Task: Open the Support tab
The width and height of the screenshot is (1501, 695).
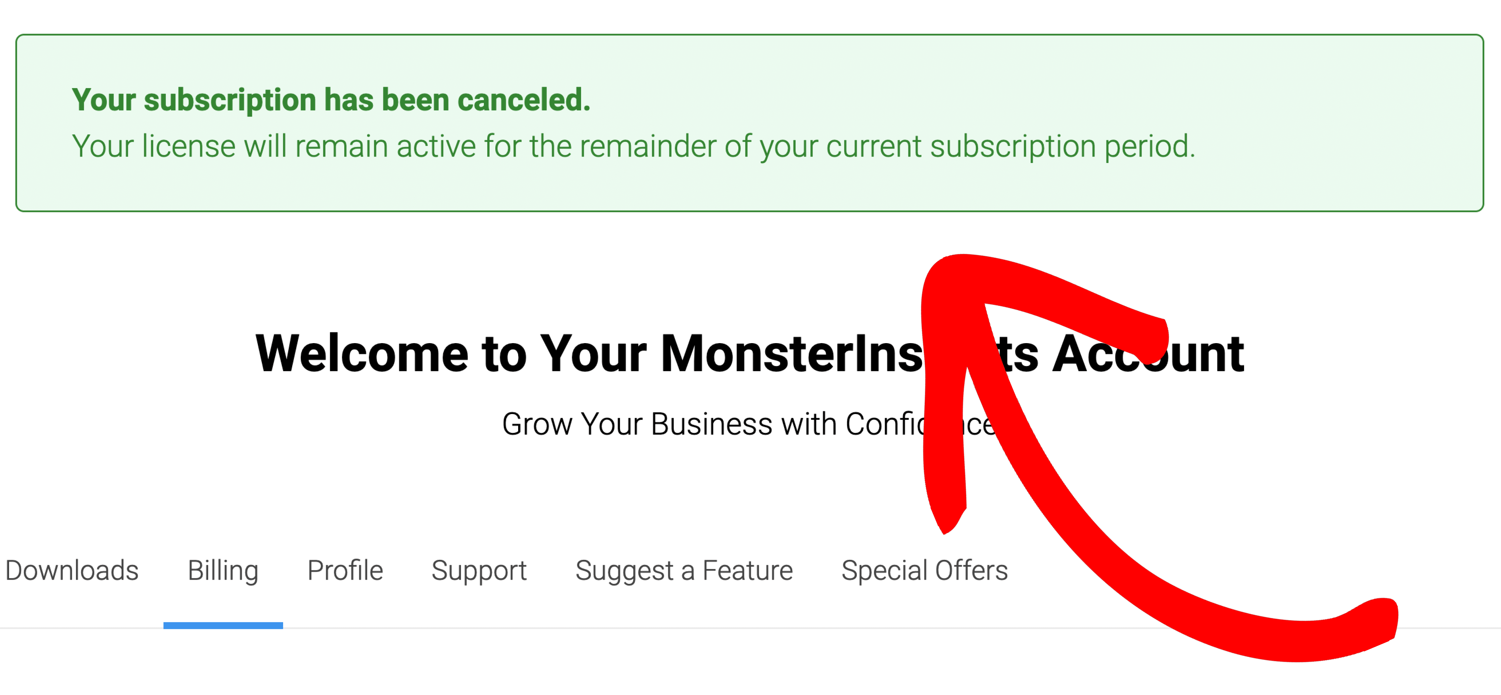Action: tap(479, 570)
